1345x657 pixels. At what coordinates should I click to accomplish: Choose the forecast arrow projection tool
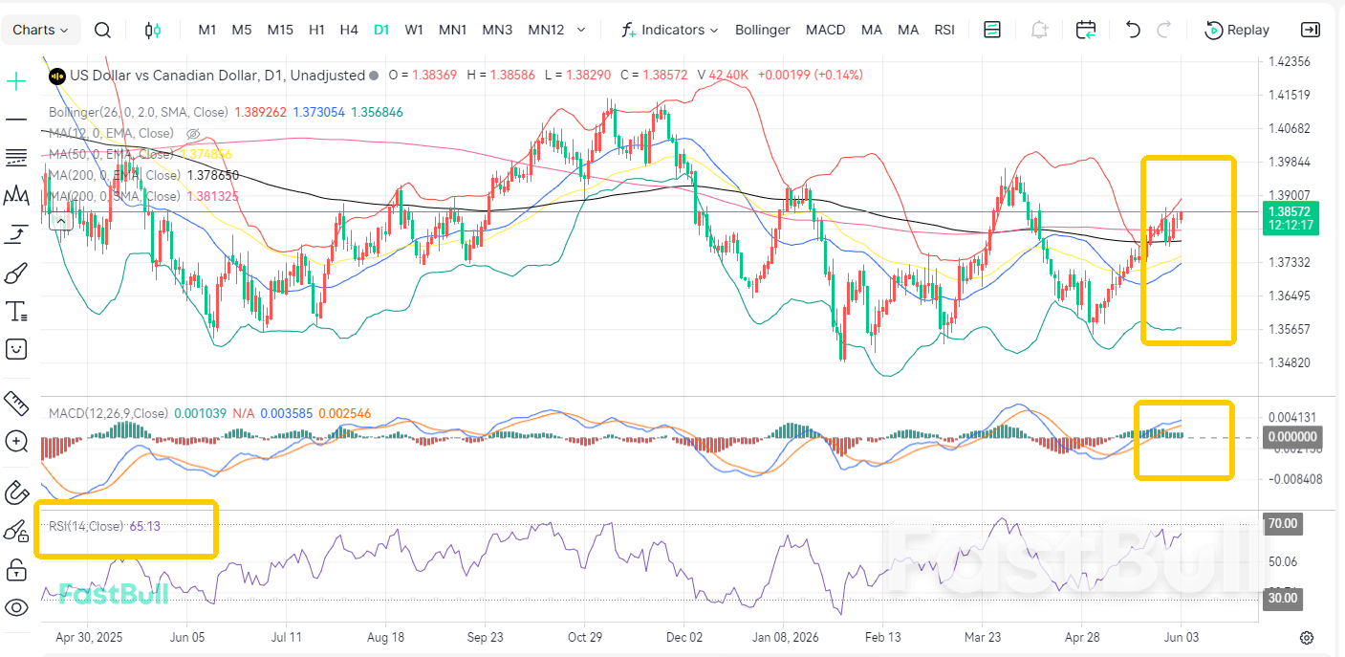16,233
